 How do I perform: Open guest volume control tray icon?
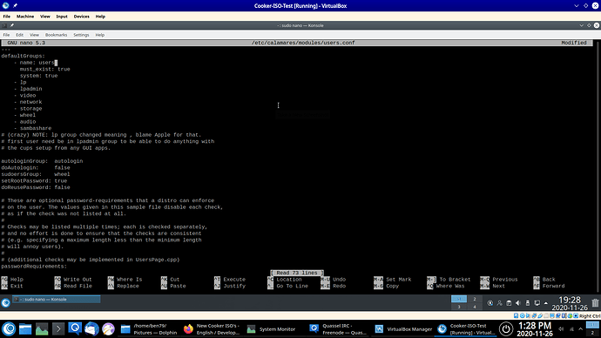click(x=518, y=303)
